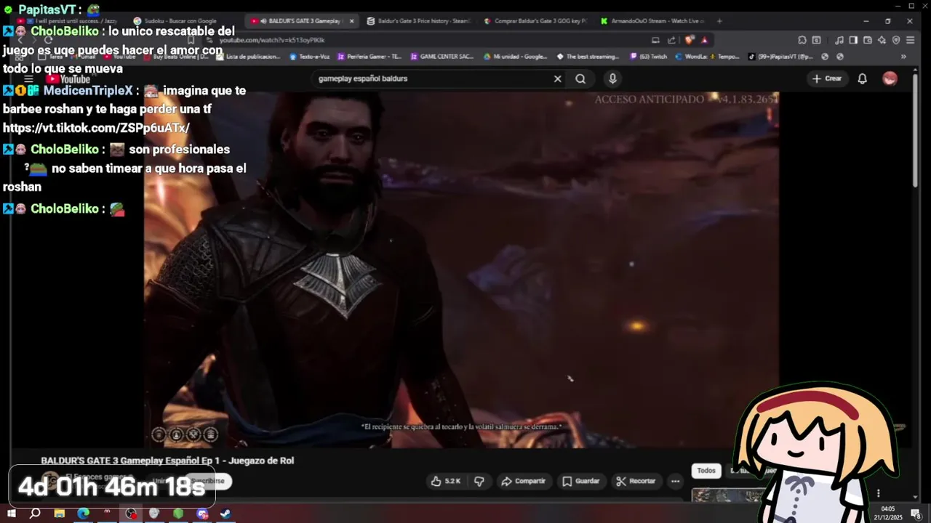This screenshot has width=931, height=523.
Task: Open Microsoft Edge from the taskbar
Action: pyautogui.click(x=83, y=514)
